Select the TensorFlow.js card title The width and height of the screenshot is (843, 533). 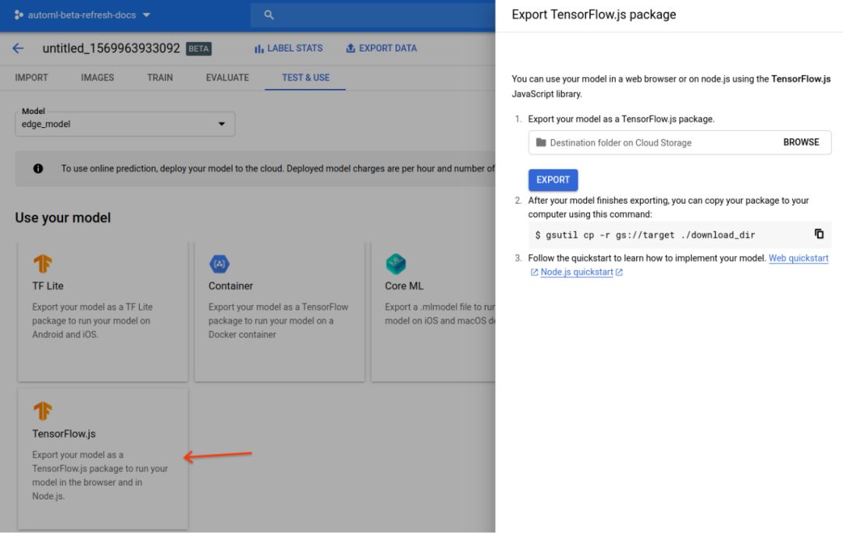click(x=64, y=434)
